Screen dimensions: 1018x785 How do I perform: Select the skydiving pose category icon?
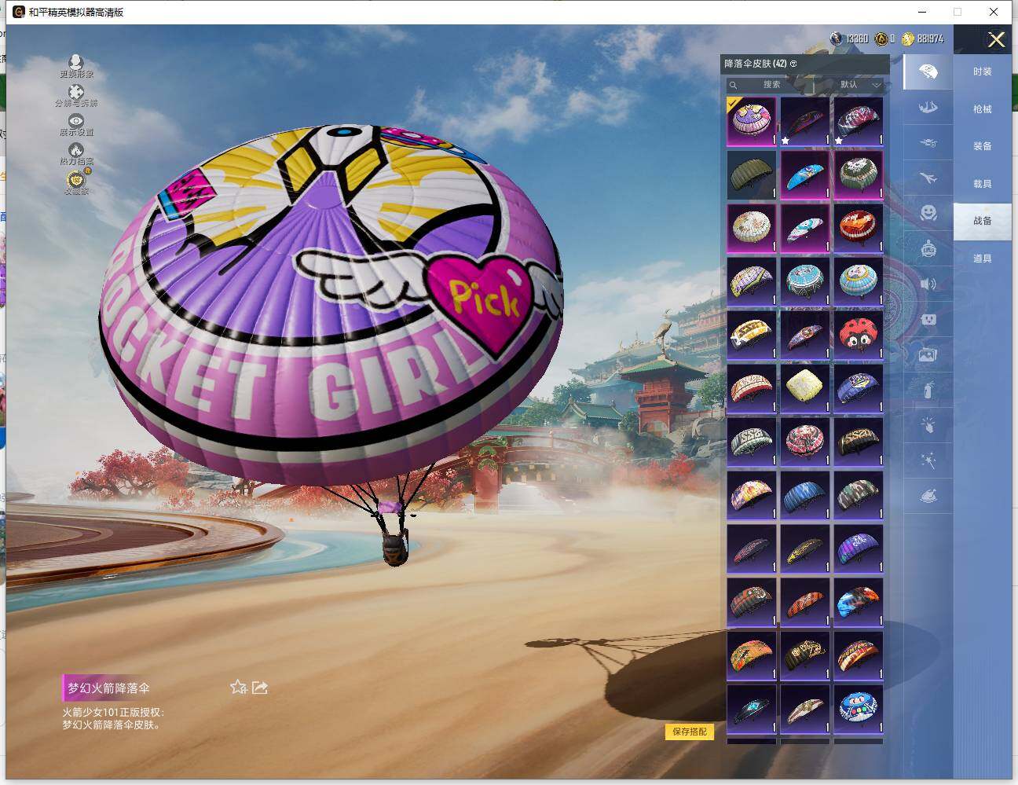(x=928, y=107)
